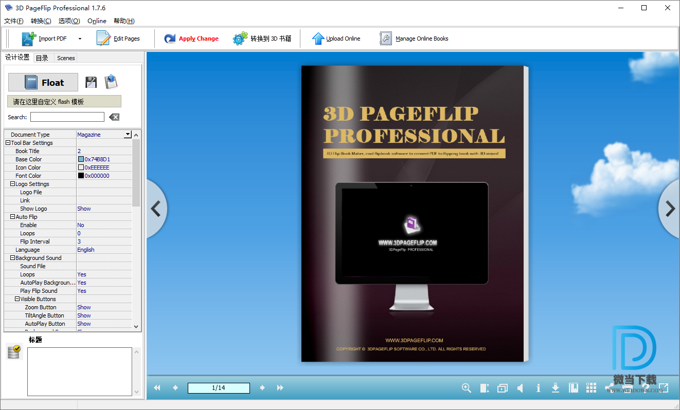Open the 文件(F) menu
Screen dimensions: 680x410
[x=14, y=21]
